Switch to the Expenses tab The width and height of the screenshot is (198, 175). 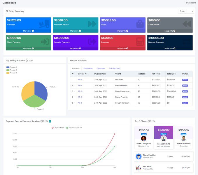click(101, 68)
